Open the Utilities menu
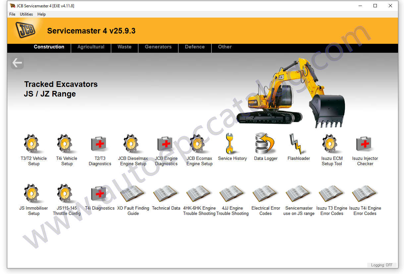Image resolution: width=404 pixels, height=274 pixels. click(x=26, y=14)
